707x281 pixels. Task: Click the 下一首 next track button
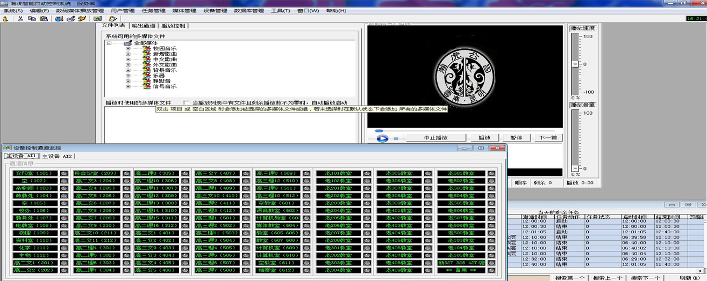[549, 138]
